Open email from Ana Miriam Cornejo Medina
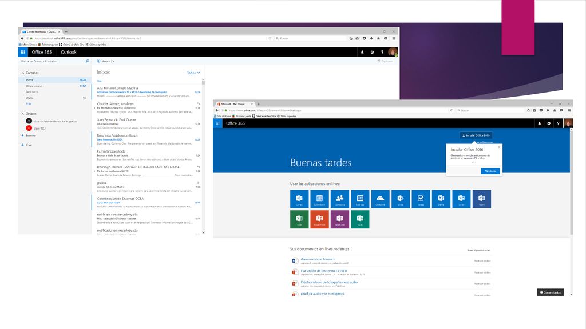Screen dimensions: 586x329 [x=146, y=92]
